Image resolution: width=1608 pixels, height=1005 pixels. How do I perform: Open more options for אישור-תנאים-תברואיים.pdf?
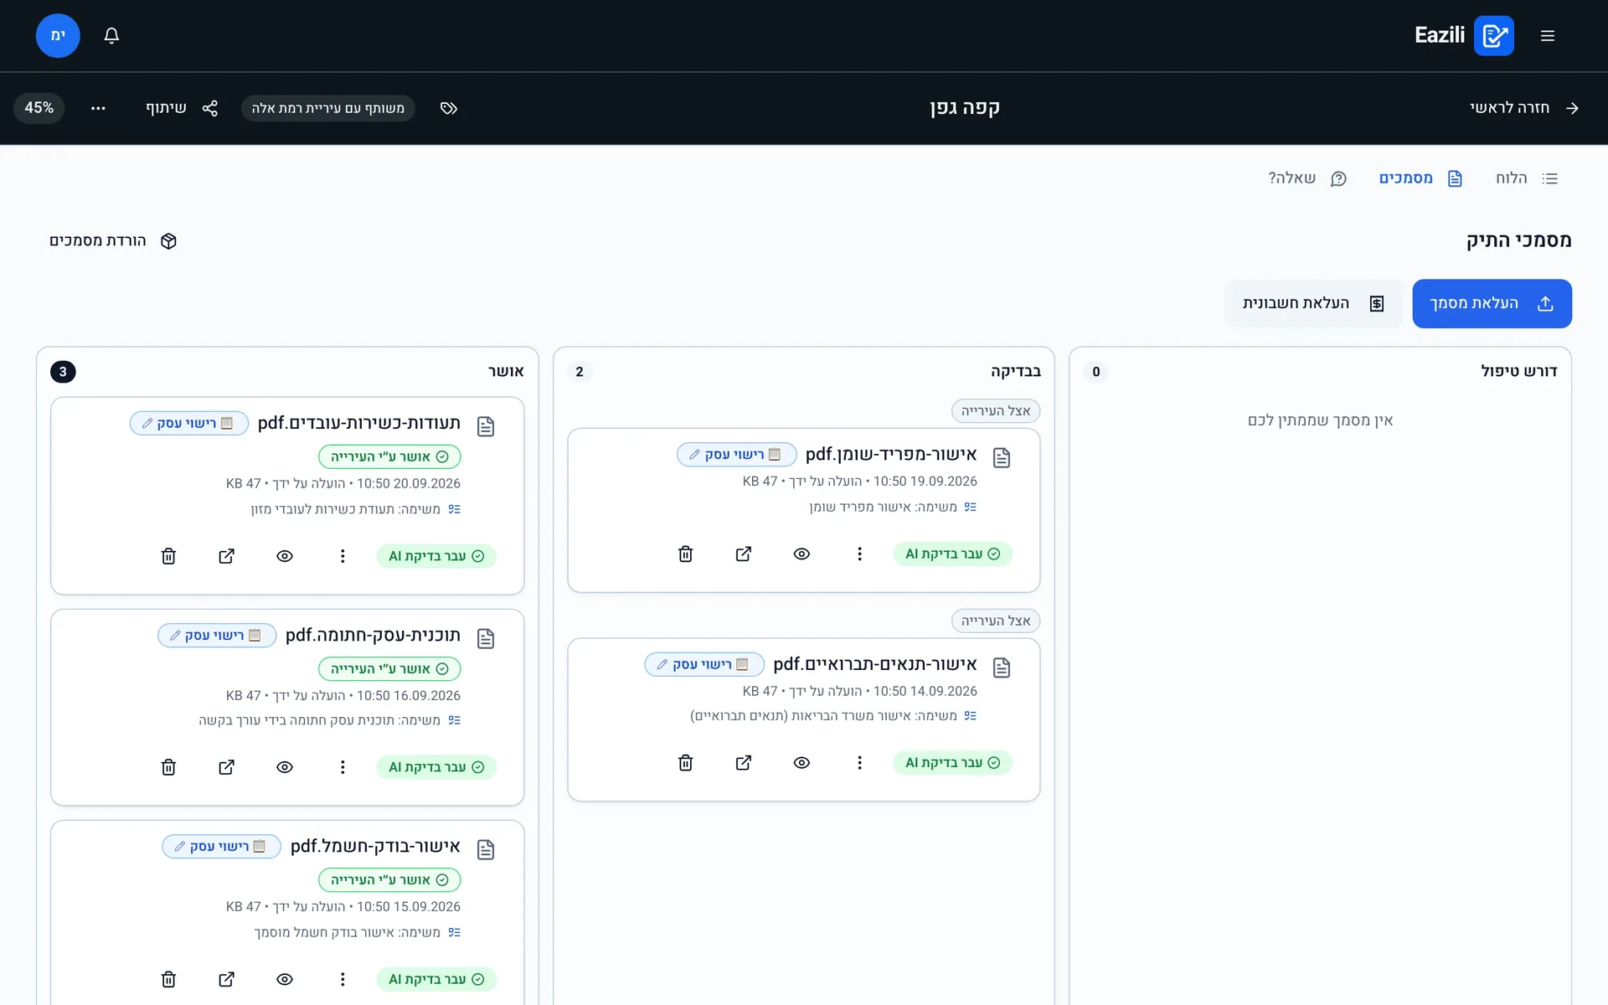pyautogui.click(x=859, y=763)
